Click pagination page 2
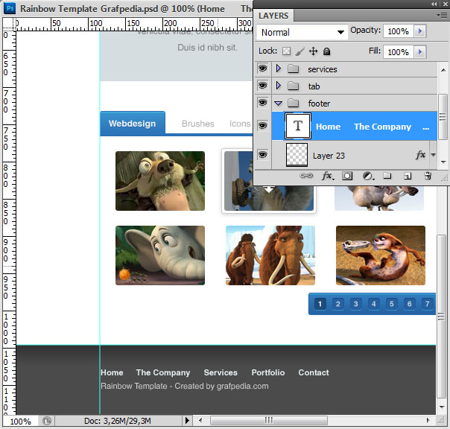The width and height of the screenshot is (450, 429). pyautogui.click(x=337, y=304)
